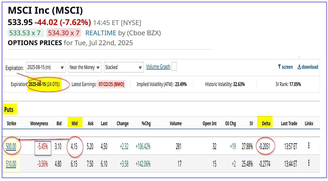Sort by Last column header

coord(104,123)
